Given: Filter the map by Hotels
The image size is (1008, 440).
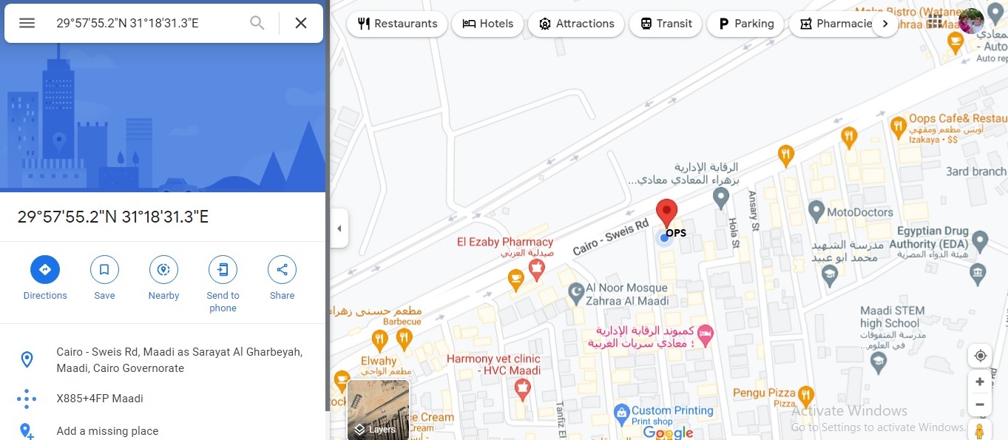Looking at the screenshot, I should [x=487, y=24].
